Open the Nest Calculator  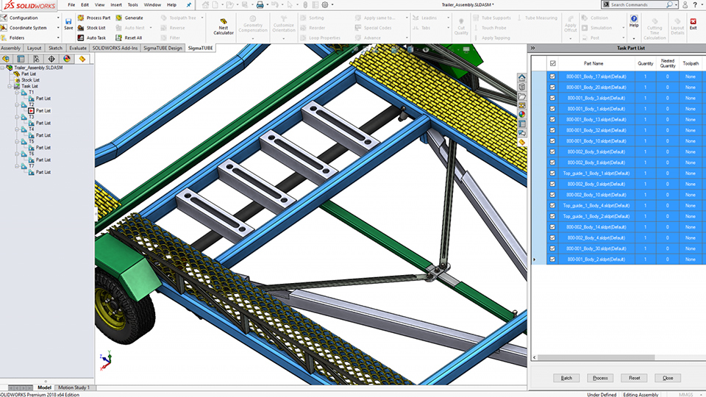click(224, 27)
